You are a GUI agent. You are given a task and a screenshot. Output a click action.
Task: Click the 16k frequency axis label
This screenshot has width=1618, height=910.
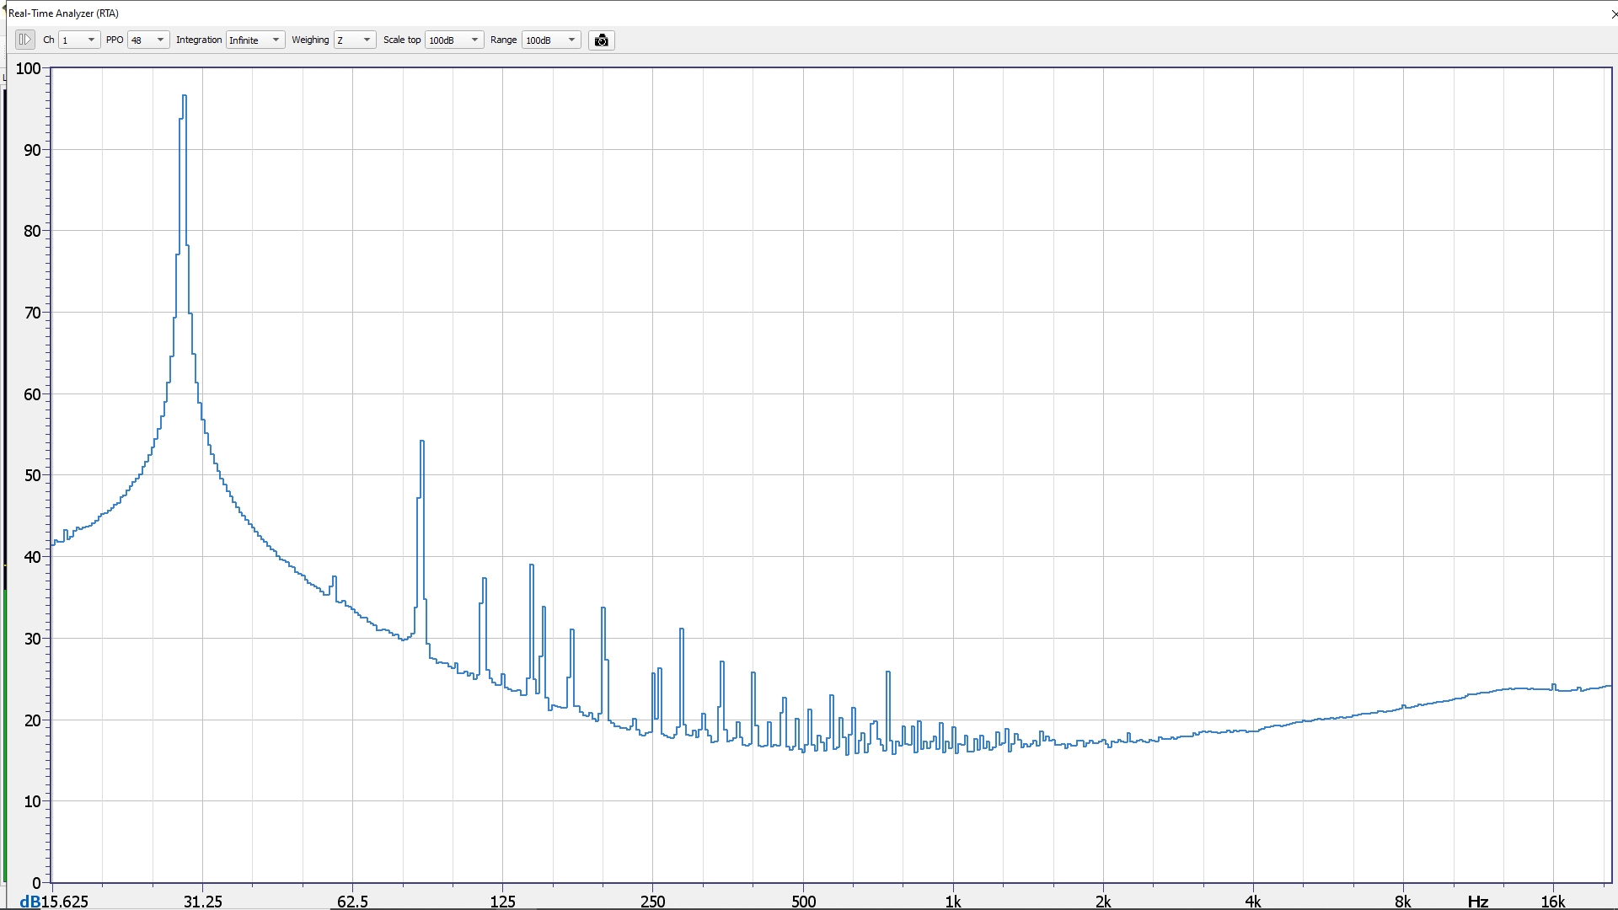(1553, 902)
